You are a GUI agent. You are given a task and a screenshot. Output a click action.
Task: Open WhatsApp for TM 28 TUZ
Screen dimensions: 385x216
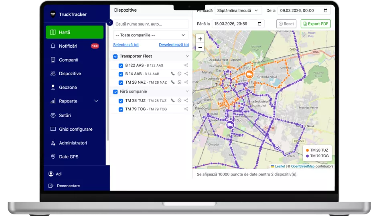point(180,100)
